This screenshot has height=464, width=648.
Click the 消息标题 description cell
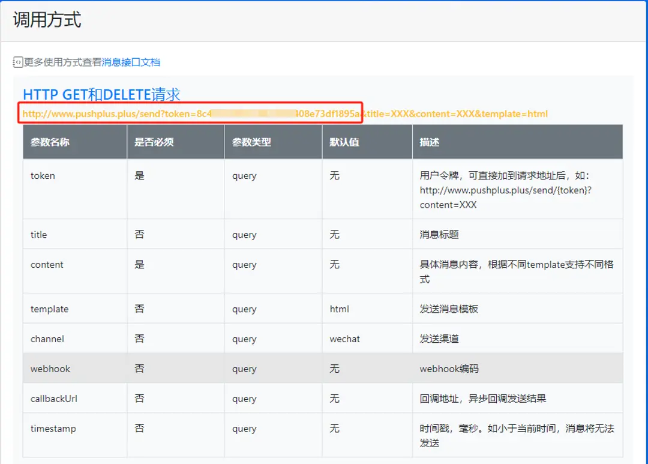[x=518, y=234]
